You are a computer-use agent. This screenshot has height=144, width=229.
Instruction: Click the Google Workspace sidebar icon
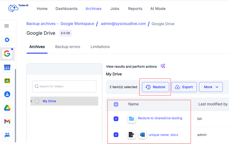coord(7,54)
